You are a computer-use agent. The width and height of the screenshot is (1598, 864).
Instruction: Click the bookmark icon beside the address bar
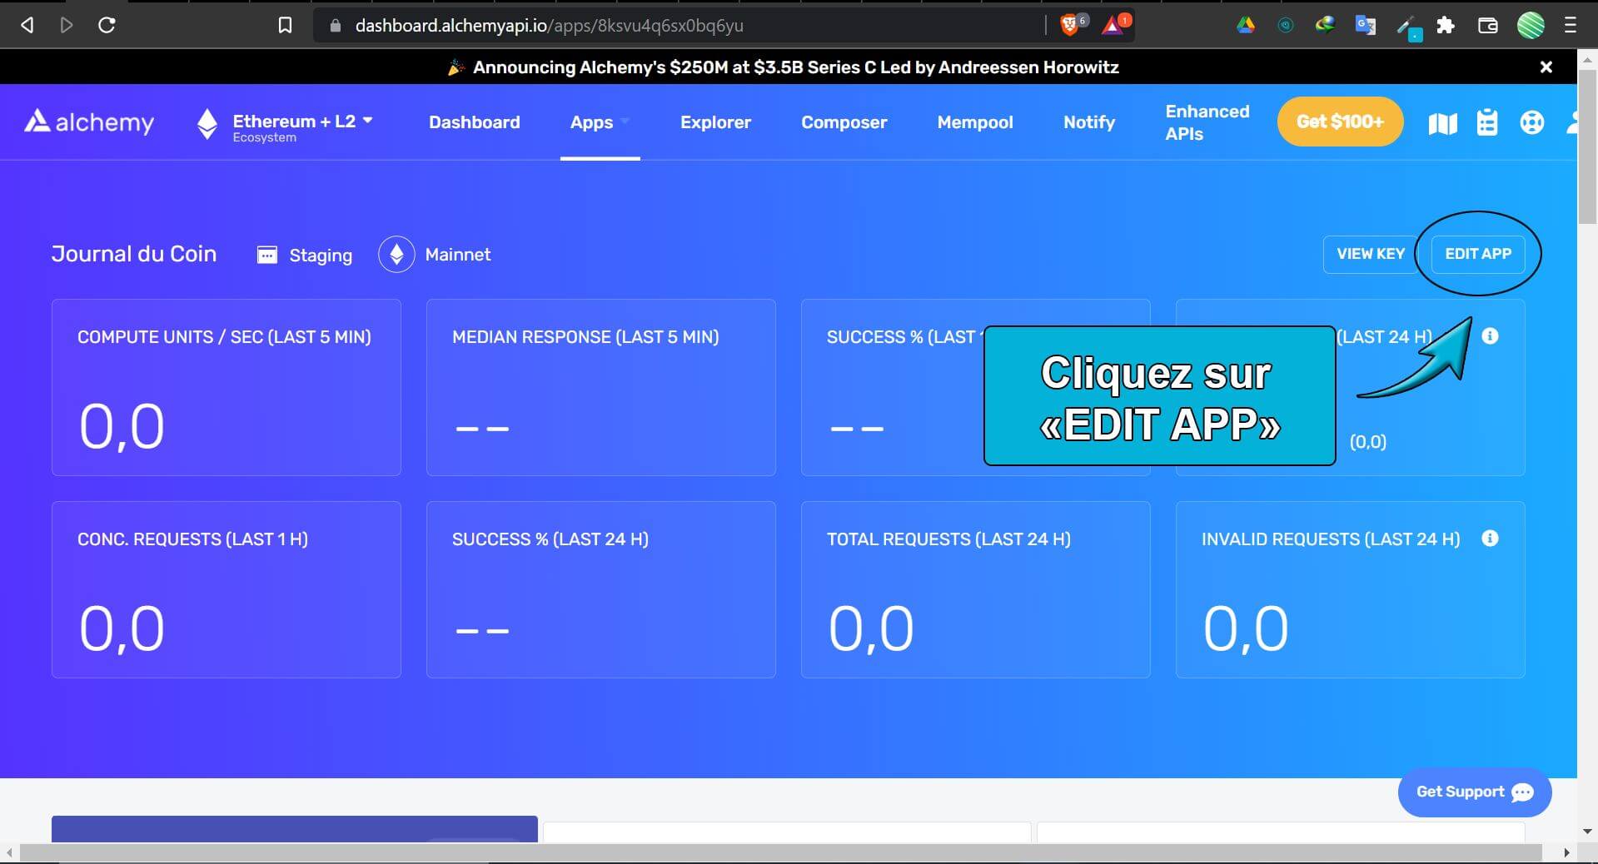click(285, 25)
